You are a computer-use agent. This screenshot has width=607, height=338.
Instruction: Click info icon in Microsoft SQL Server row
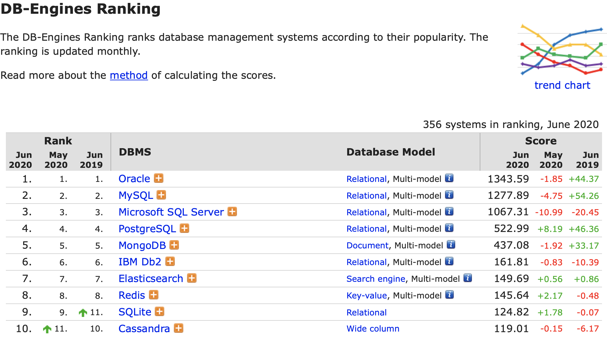click(449, 211)
